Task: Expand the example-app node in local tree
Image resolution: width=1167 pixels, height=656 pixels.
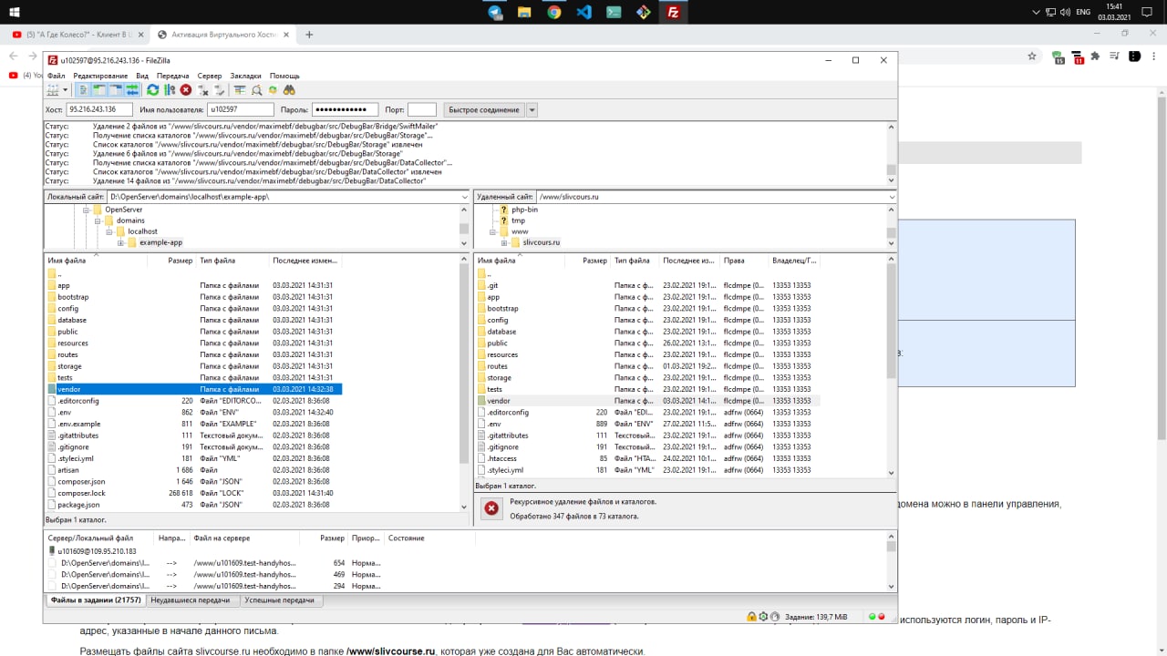Action: tap(120, 242)
